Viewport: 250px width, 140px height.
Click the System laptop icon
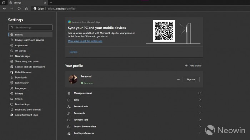point(12,99)
